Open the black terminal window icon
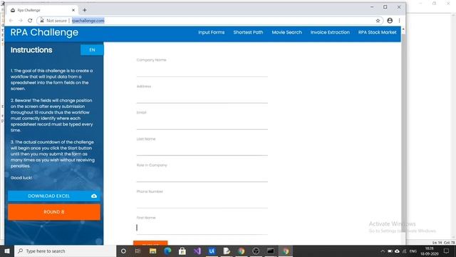456x257 pixels. [x=271, y=251]
